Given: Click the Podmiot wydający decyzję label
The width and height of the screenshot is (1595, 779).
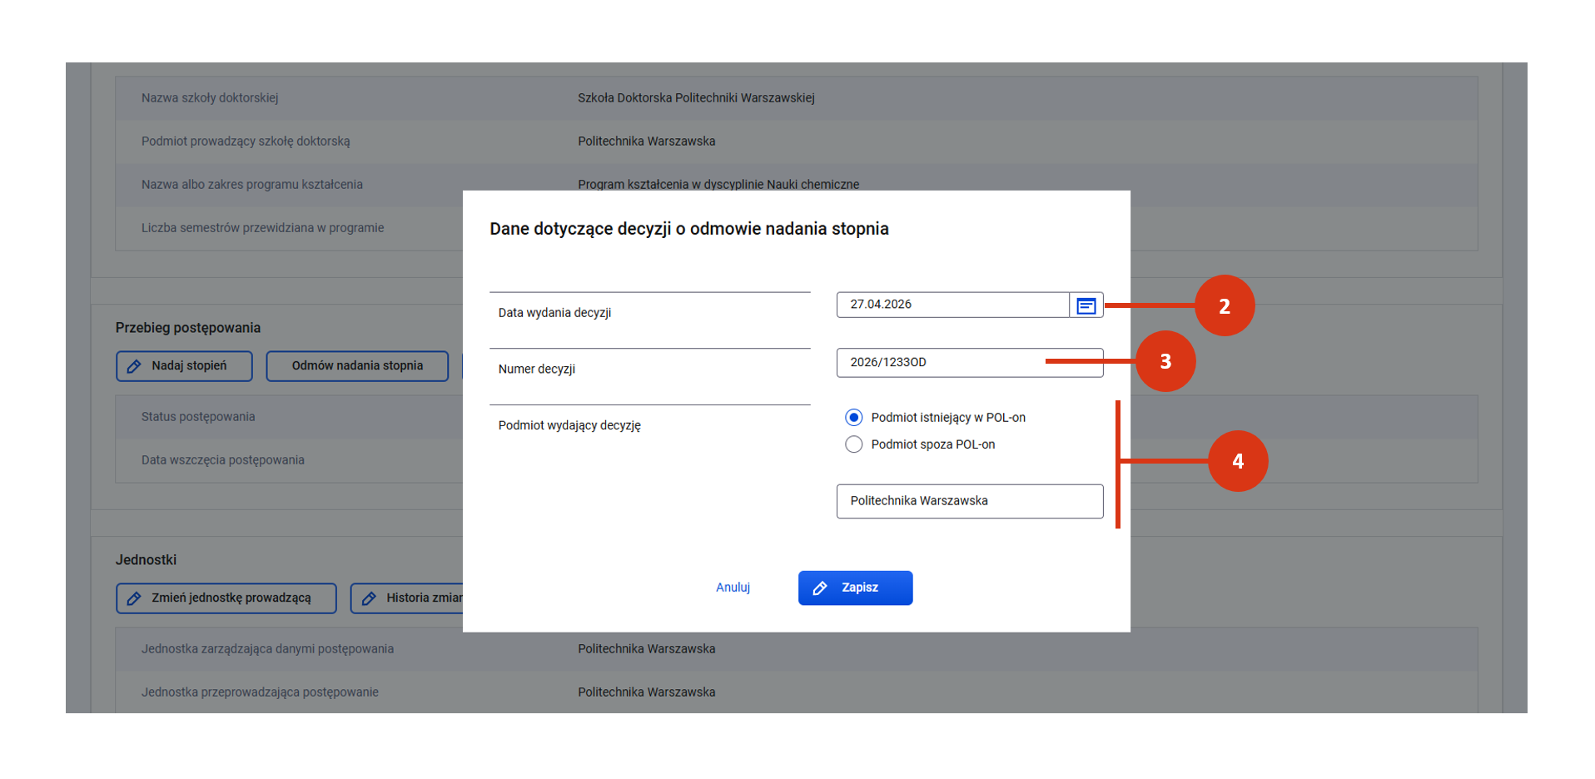Looking at the screenshot, I should pos(569,425).
